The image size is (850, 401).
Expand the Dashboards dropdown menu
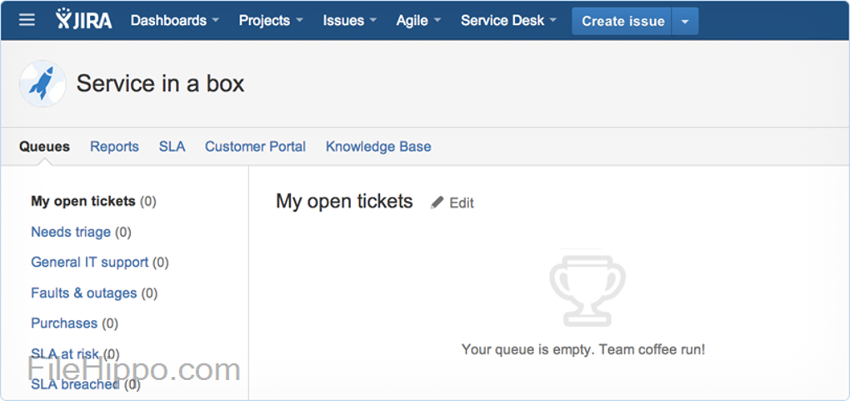[x=175, y=21]
